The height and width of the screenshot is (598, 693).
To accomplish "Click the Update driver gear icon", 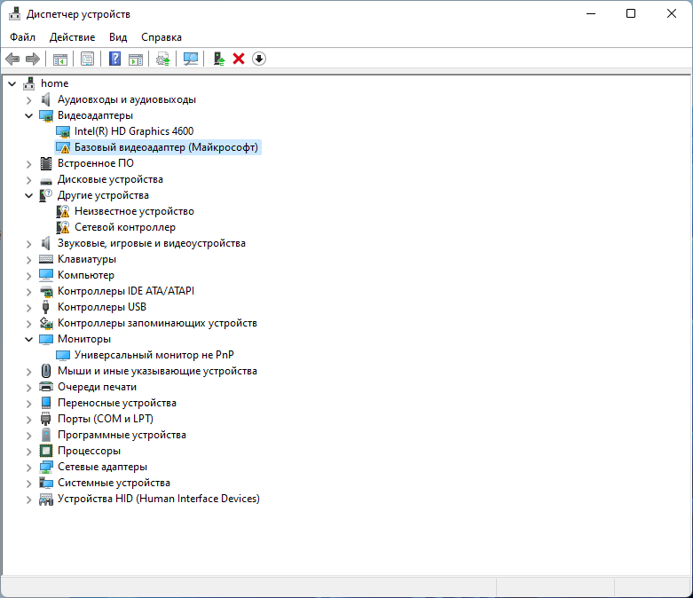I will click(163, 59).
